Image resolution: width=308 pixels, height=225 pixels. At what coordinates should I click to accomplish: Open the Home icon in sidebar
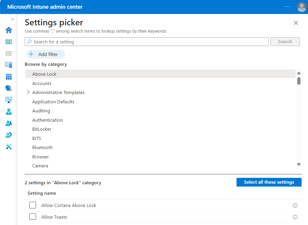[x=9, y=30]
